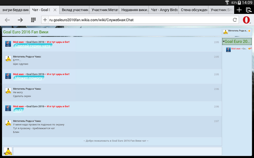
Task: Click the yellow bird avatar in the header
Action: coord(225,32)
